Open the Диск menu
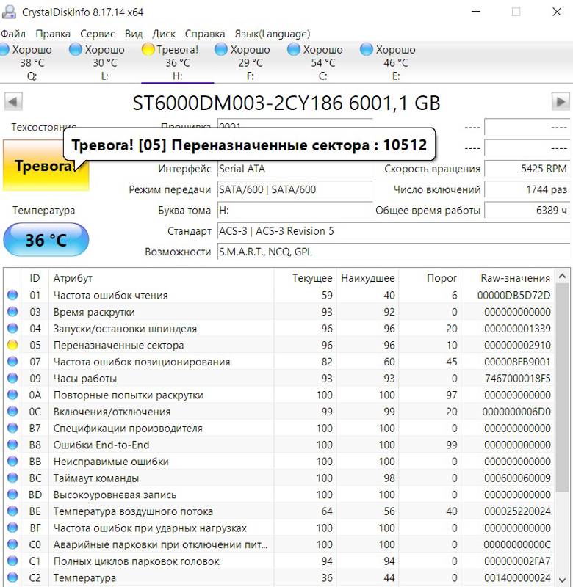Image resolution: width=573 pixels, height=587 pixels. (x=164, y=34)
